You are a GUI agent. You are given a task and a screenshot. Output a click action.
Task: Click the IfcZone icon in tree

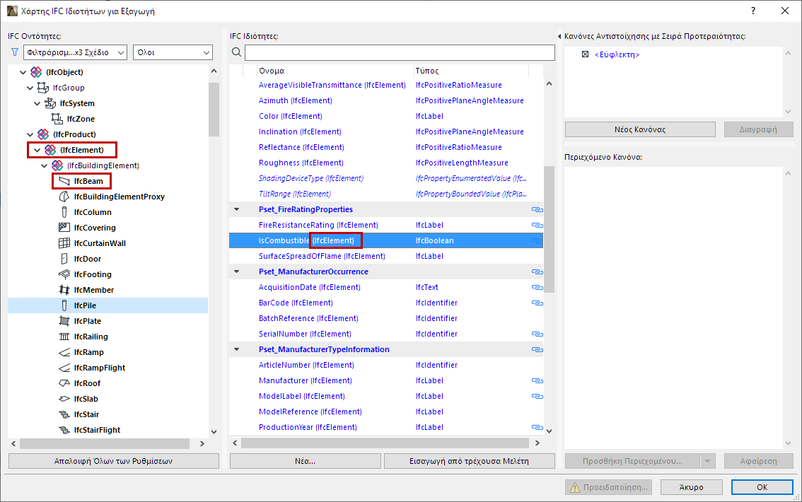pos(57,119)
